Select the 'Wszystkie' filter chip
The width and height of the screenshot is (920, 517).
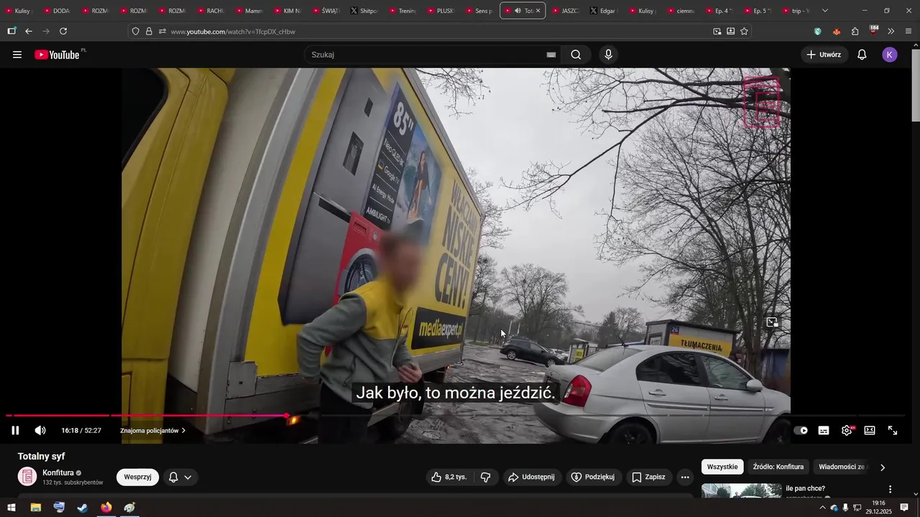tap(722, 467)
